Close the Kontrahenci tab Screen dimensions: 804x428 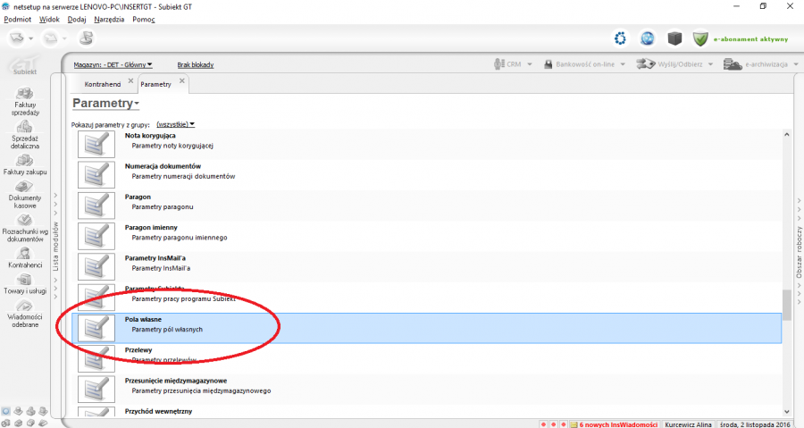tap(130, 81)
